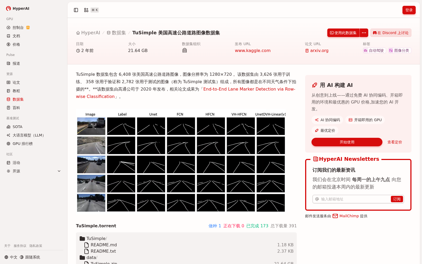Click 在 Discord 上讨论 button

(391, 33)
